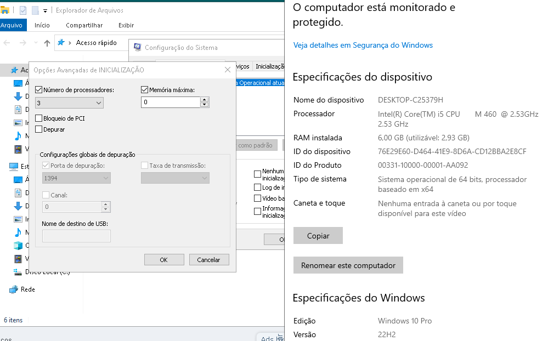Click 'Acesso rápido' in the address bar
548x341 pixels.
click(97, 43)
